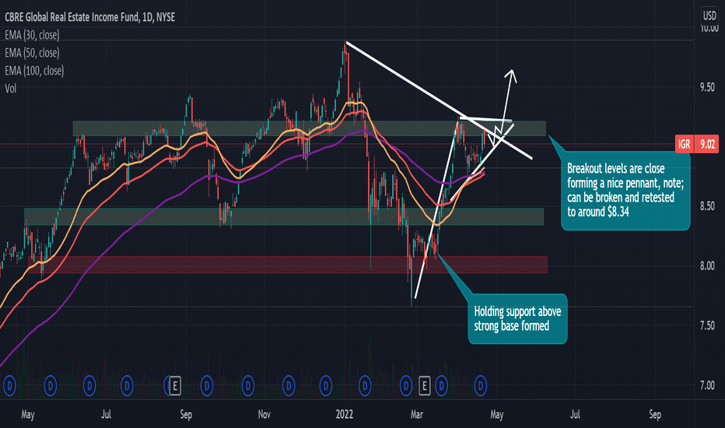Open the USD currency selector
This screenshot has height=428, width=725.
(709, 16)
